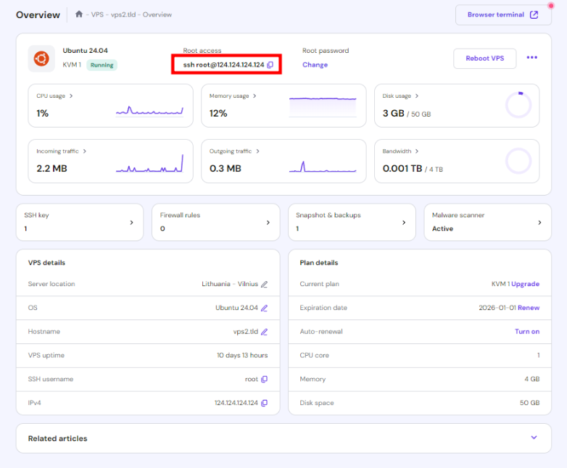Viewport: 567px width, 468px height.
Task: Turn on auto-renewal
Action: [526, 332]
